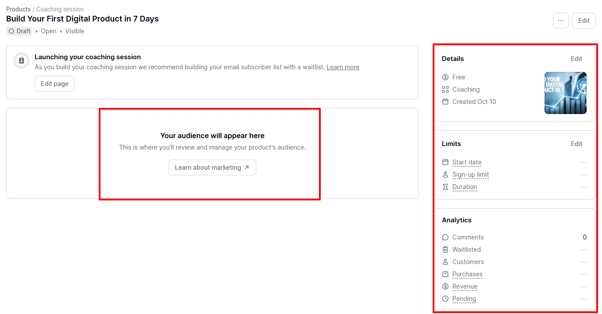The height and width of the screenshot is (314, 602).
Task: Click the Start date label
Action: click(467, 162)
